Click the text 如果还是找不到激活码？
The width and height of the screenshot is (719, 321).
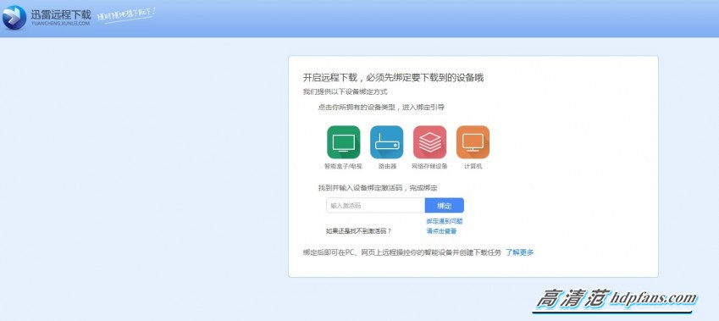[x=358, y=231]
